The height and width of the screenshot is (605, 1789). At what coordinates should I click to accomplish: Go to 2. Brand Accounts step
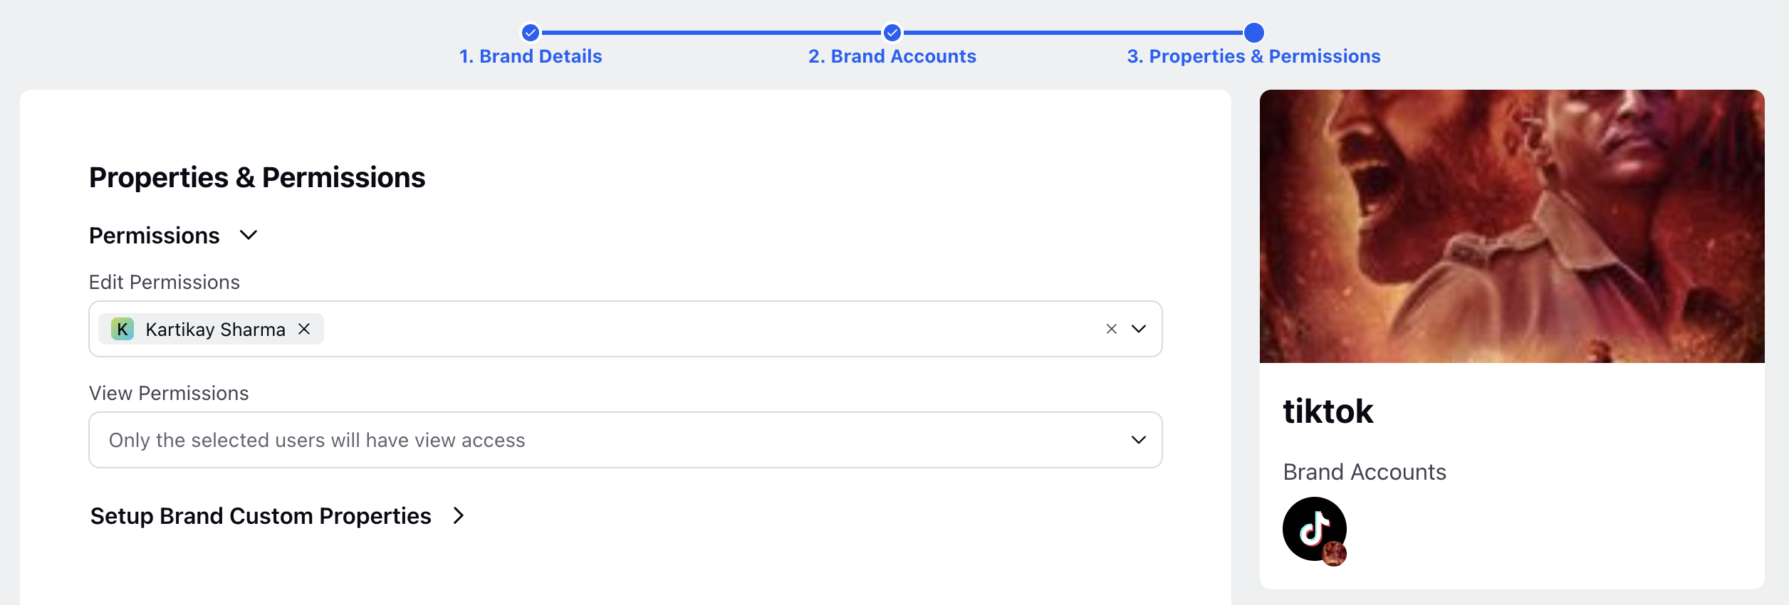pos(892,56)
